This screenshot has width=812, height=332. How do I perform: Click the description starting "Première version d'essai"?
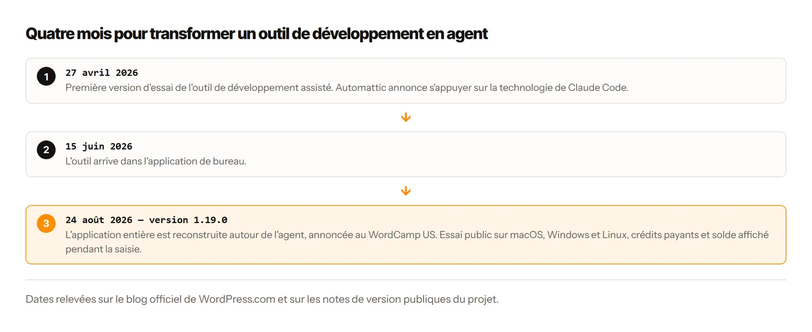(x=347, y=88)
